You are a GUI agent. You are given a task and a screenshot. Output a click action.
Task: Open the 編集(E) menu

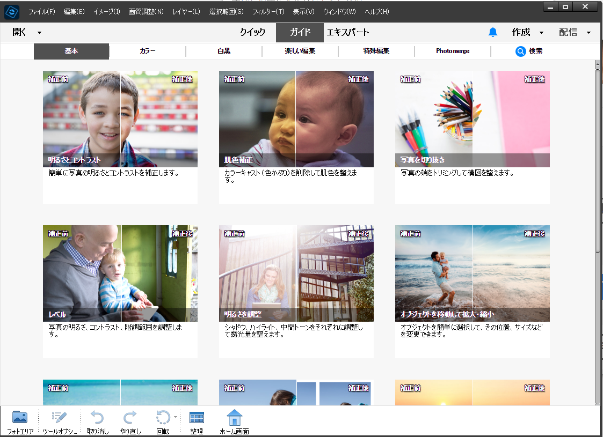click(74, 11)
